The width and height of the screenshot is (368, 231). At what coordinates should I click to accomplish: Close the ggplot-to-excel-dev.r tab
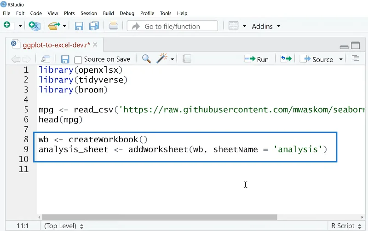[x=95, y=45]
